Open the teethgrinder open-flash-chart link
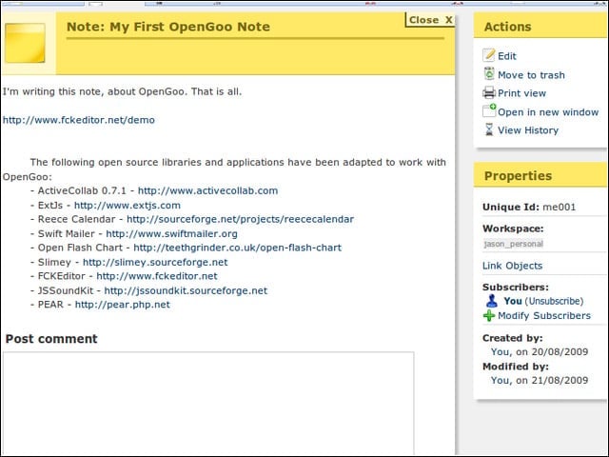The image size is (609, 457). [x=237, y=248]
